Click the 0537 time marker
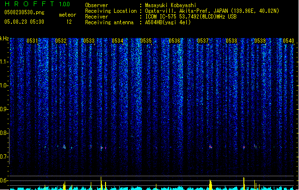The width and height of the screenshot is (299, 190). [203, 41]
